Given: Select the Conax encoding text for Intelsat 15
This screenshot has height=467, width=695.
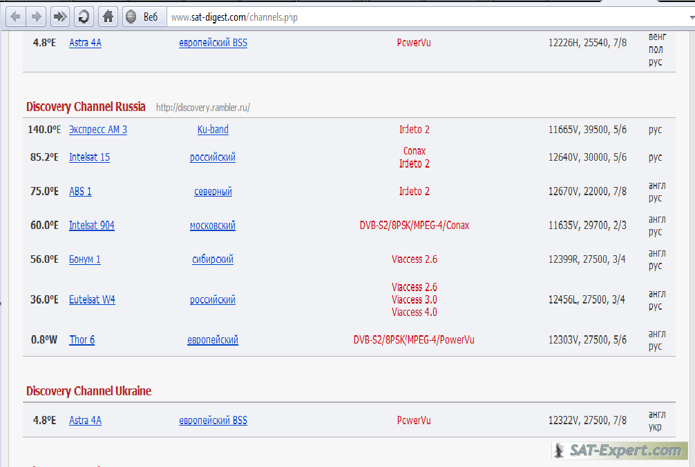Looking at the screenshot, I should click(414, 151).
